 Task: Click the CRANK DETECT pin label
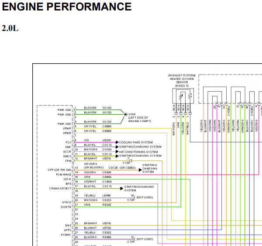pyautogui.click(x=60, y=188)
